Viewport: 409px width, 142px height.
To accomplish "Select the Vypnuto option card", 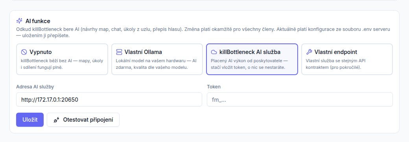I will pyautogui.click(x=62, y=59).
